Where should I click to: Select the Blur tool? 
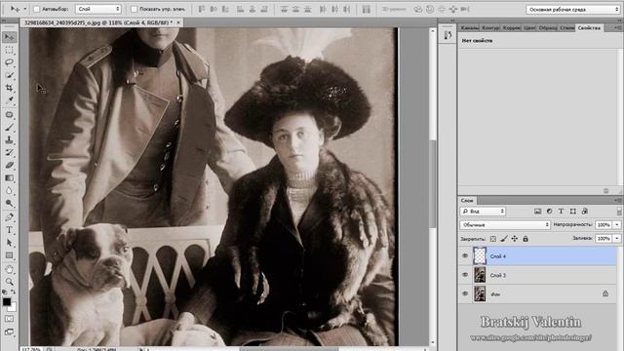click(9, 191)
